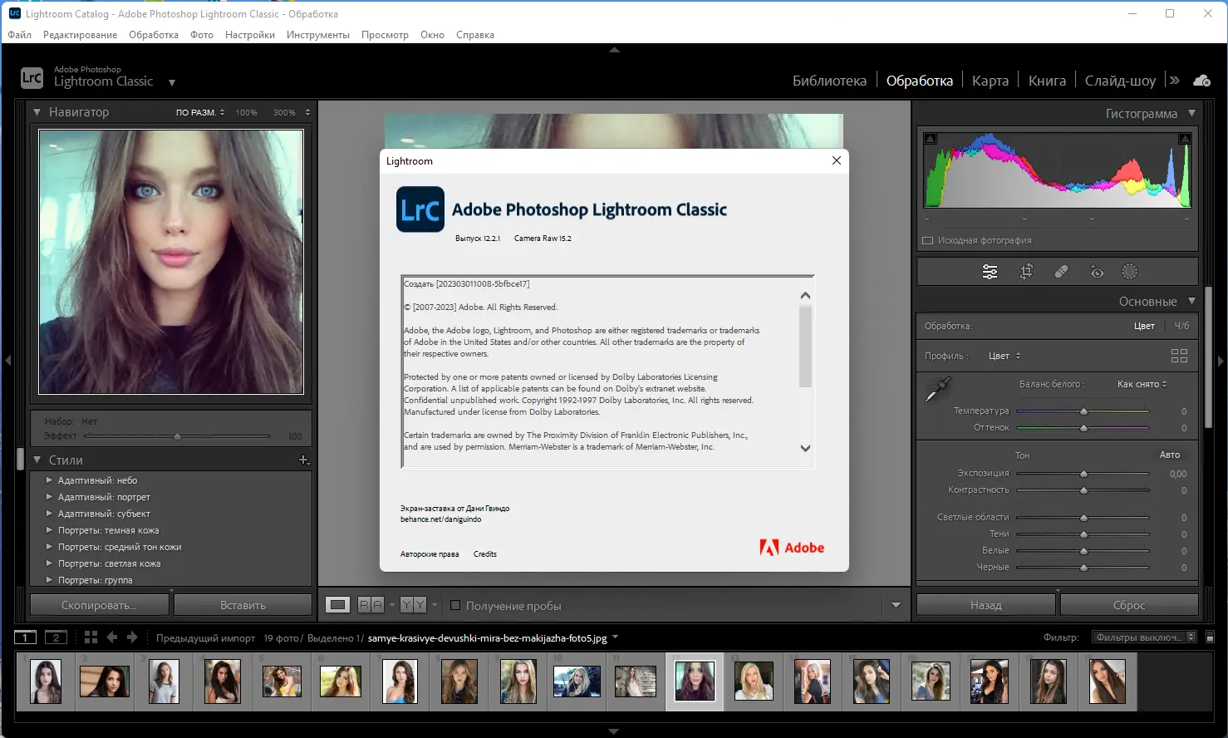Open the Masking tool
The image size is (1228, 738).
(1129, 272)
